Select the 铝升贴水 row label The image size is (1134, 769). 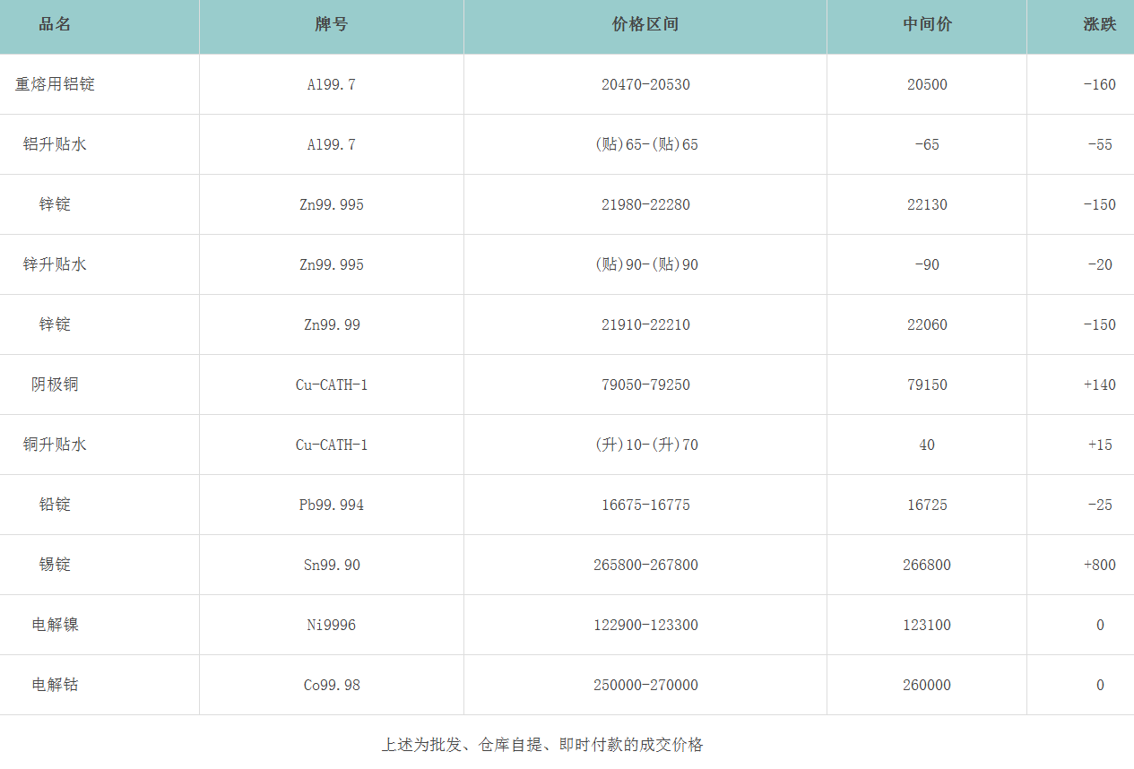(x=55, y=144)
